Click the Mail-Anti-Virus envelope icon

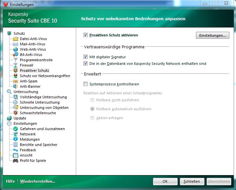point(16,44)
